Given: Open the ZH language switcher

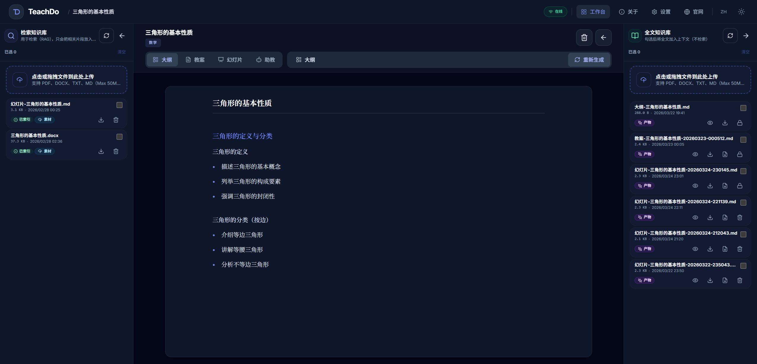Looking at the screenshot, I should [x=723, y=12].
